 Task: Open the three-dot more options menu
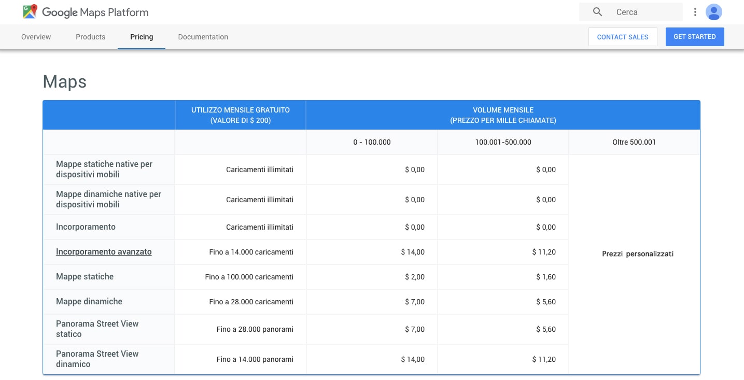pyautogui.click(x=695, y=12)
